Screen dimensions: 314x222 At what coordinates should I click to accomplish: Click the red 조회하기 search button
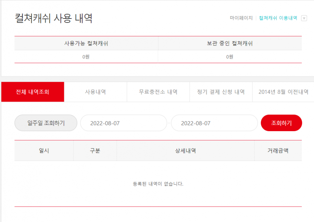click(x=281, y=123)
